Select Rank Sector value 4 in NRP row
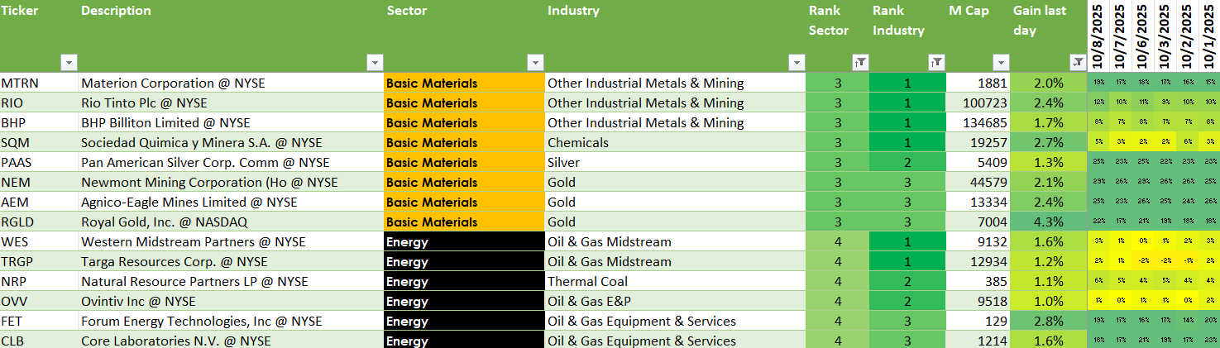Screen dimensions: 1220x348 pos(838,281)
